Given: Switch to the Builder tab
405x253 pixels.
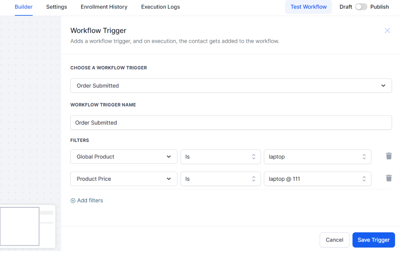Looking at the screenshot, I should pos(24,7).
